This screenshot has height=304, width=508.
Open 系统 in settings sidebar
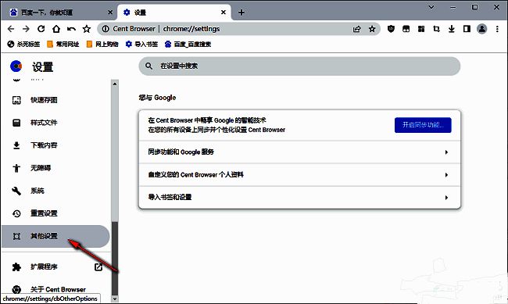pyautogui.click(x=55, y=191)
